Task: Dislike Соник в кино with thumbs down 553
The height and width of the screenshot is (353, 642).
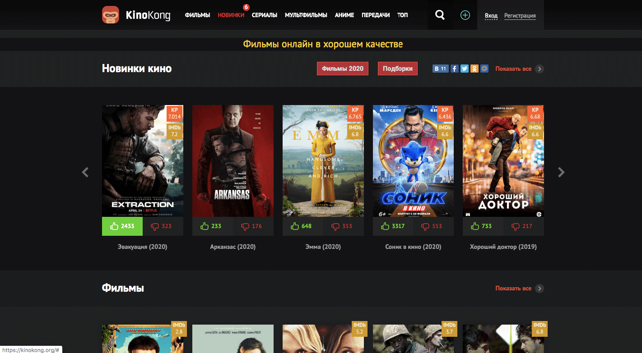Action: pyautogui.click(x=434, y=226)
